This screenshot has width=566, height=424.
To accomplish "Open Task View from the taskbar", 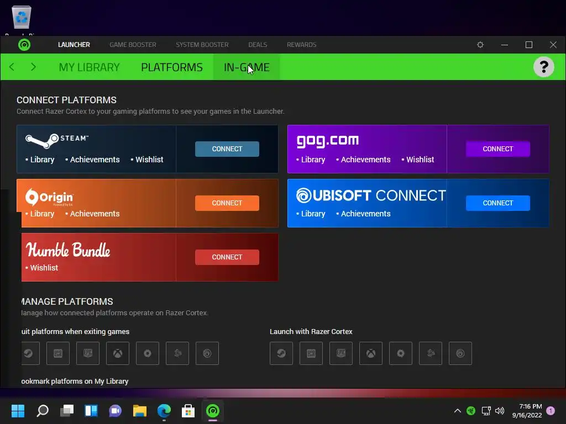I will (x=67, y=411).
